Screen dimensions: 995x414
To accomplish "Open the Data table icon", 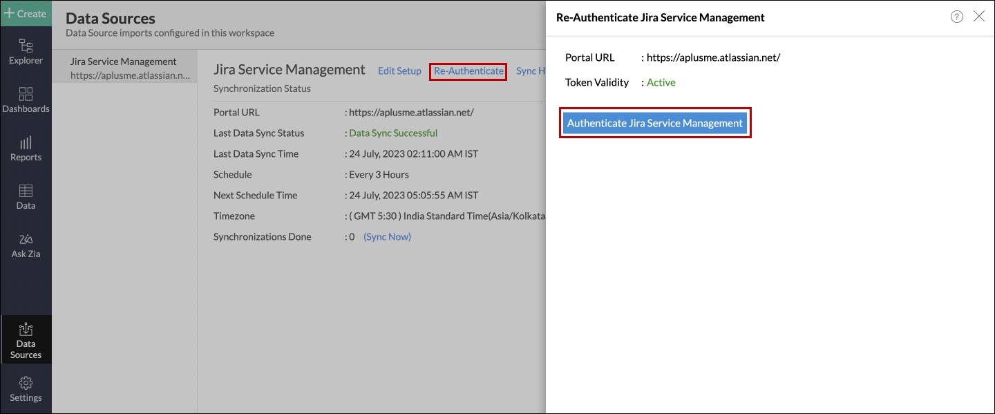I will 26,197.
